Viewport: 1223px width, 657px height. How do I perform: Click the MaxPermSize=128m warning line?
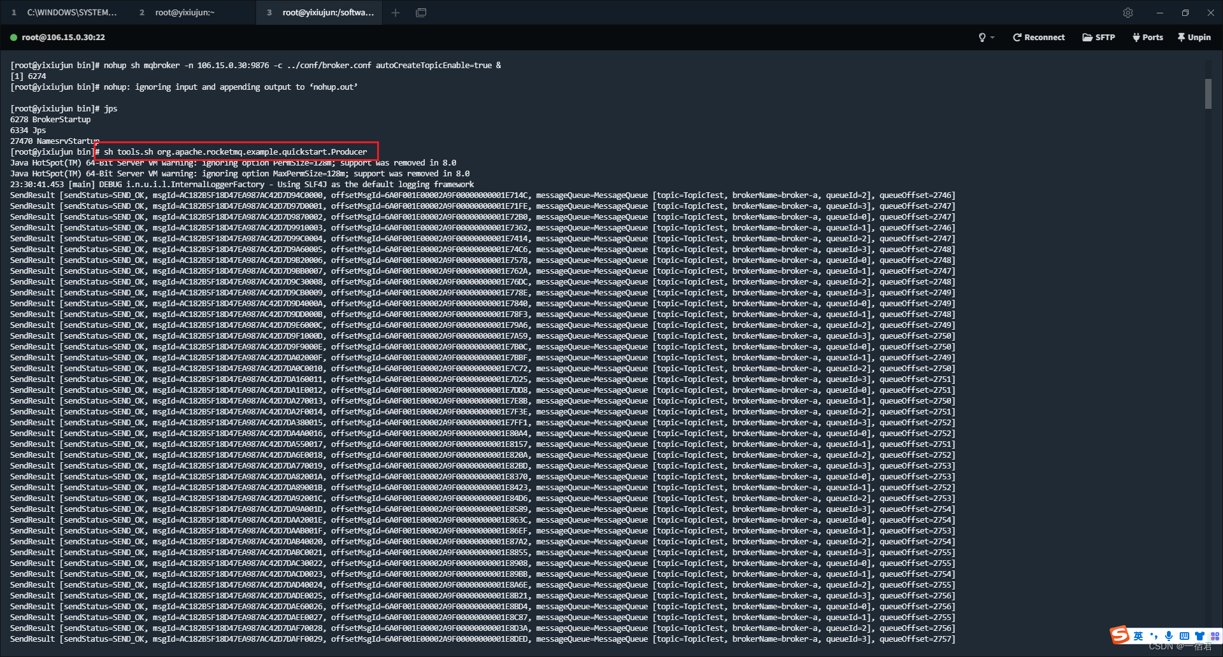(x=240, y=173)
